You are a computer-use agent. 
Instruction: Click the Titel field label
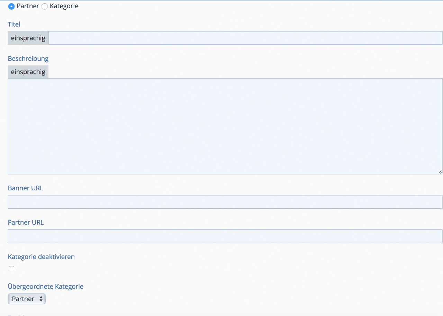(14, 24)
